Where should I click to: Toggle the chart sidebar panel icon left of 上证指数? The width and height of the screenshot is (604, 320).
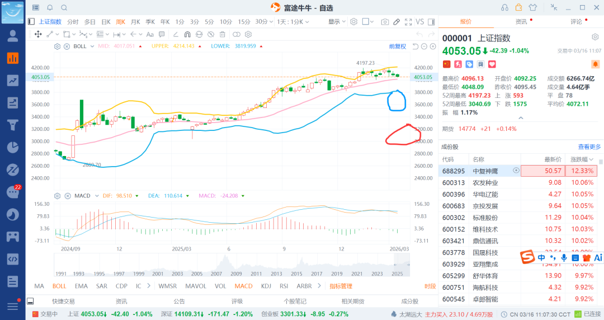pyautogui.click(x=32, y=22)
